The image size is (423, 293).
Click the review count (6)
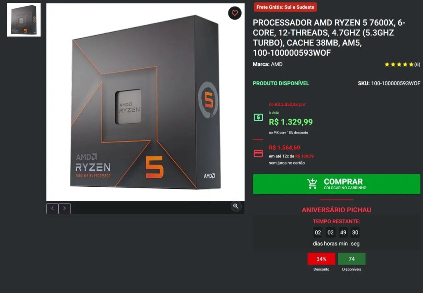[x=417, y=64]
